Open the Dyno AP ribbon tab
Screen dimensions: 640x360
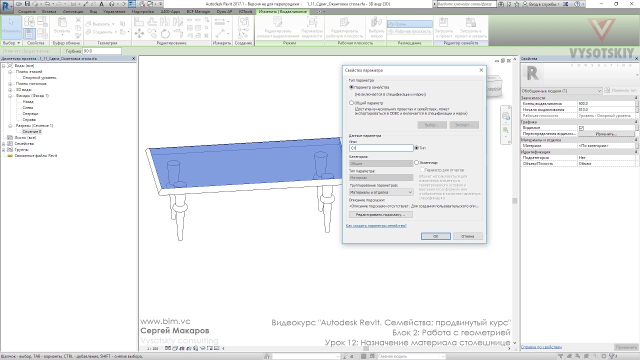[224, 11]
